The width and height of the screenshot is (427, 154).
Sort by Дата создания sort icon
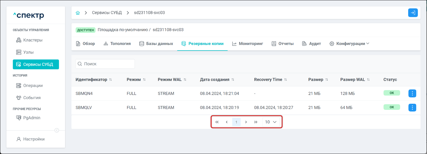(233, 80)
